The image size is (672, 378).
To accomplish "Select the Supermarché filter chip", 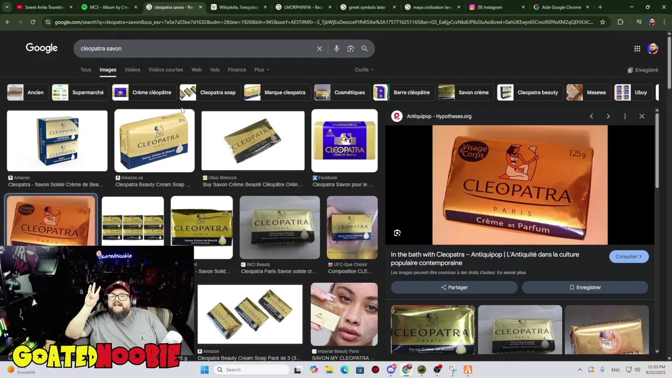I will pos(80,92).
